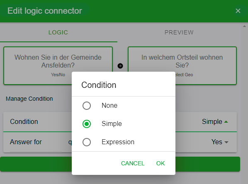The image size is (248, 184).
Task: Close the Edit logic connector dialog
Action: [x=238, y=11]
